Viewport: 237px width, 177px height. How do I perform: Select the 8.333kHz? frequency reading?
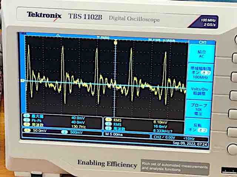163,131
